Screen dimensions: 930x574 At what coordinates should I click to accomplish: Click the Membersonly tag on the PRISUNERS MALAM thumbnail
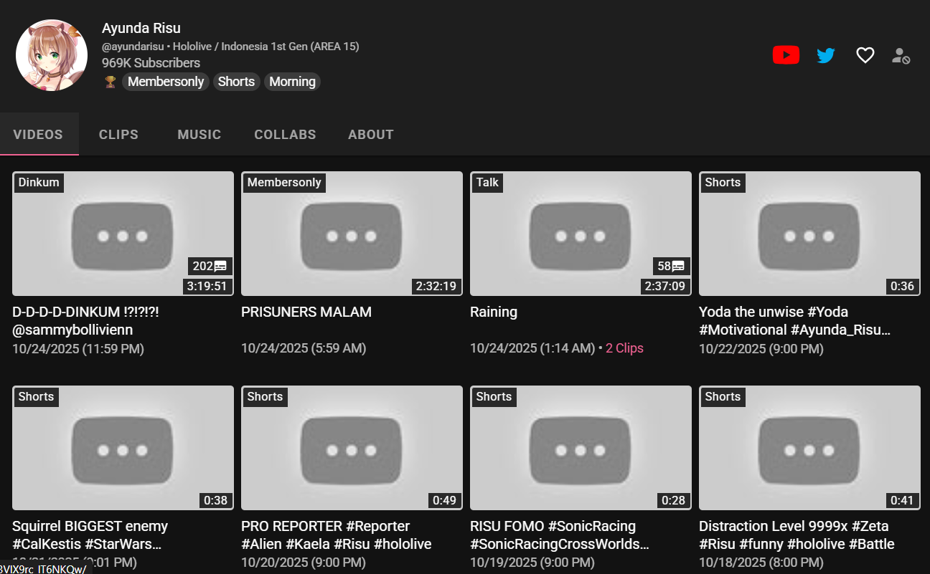[284, 182]
